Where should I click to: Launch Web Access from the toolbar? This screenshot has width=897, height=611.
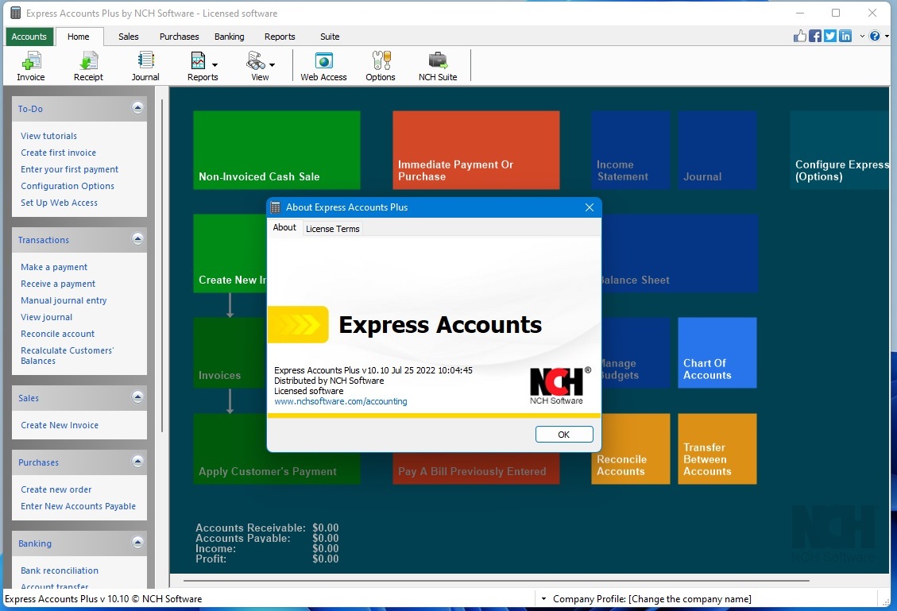(x=324, y=66)
